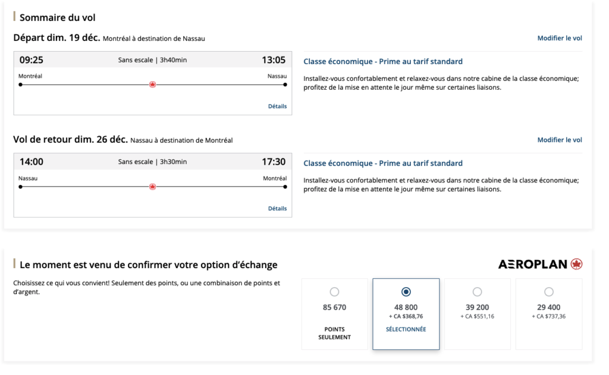The height and width of the screenshot is (375, 609).
Task: Click the Nassau arrival dot on the outbound timeline
Action: coord(285,85)
